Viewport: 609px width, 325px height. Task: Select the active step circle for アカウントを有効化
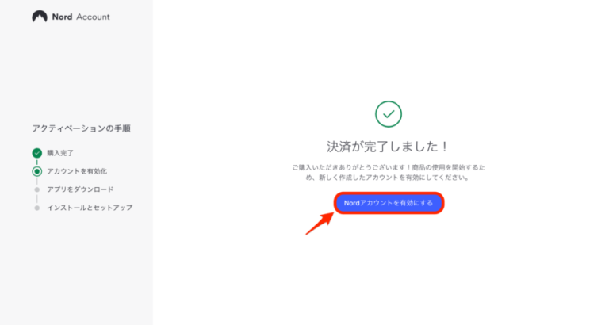click(x=37, y=171)
